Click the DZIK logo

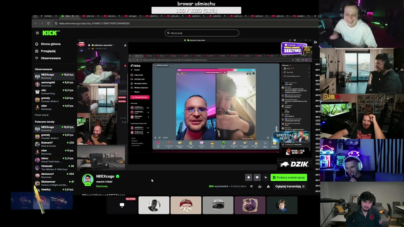pyautogui.click(x=294, y=164)
